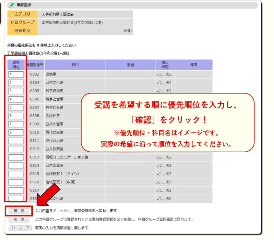Click subject name 近現代史
The image size is (274, 240).
coord(53,116)
